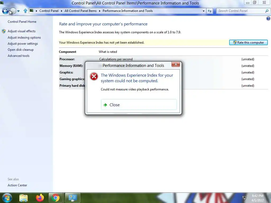
Task: Click the Forward navigation arrow
Action: point(13,11)
